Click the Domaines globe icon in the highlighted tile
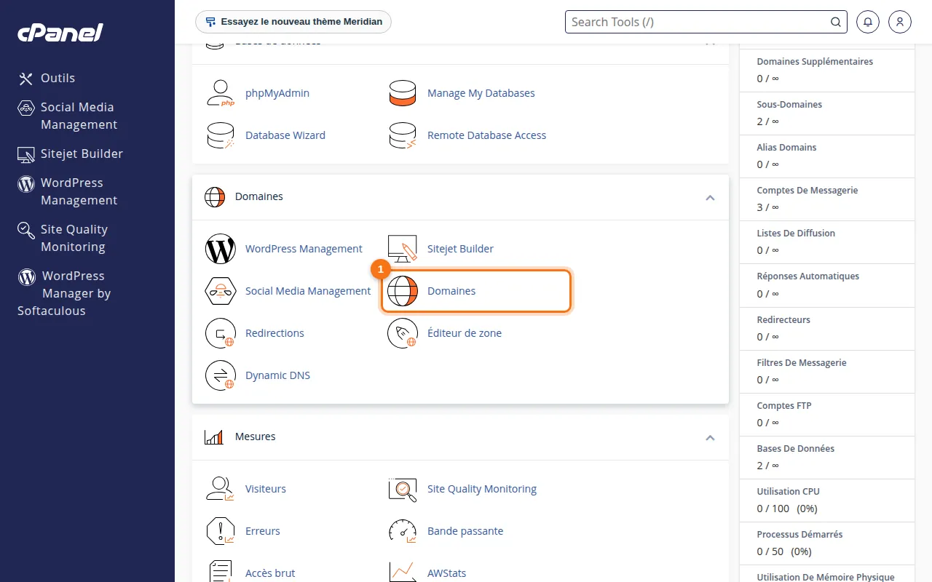Viewport: 932px width, 582px height. point(402,291)
